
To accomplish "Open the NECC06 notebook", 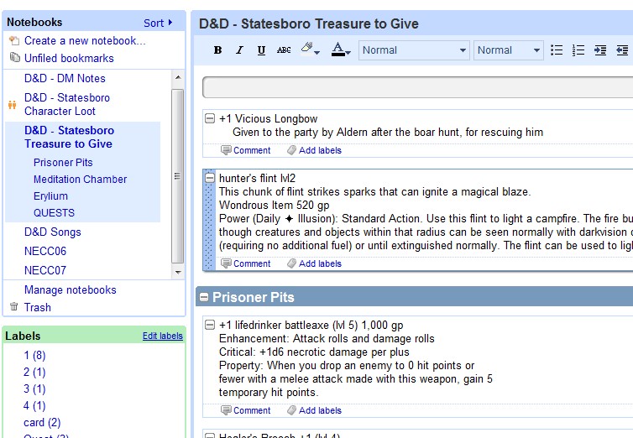I will click(x=45, y=251).
